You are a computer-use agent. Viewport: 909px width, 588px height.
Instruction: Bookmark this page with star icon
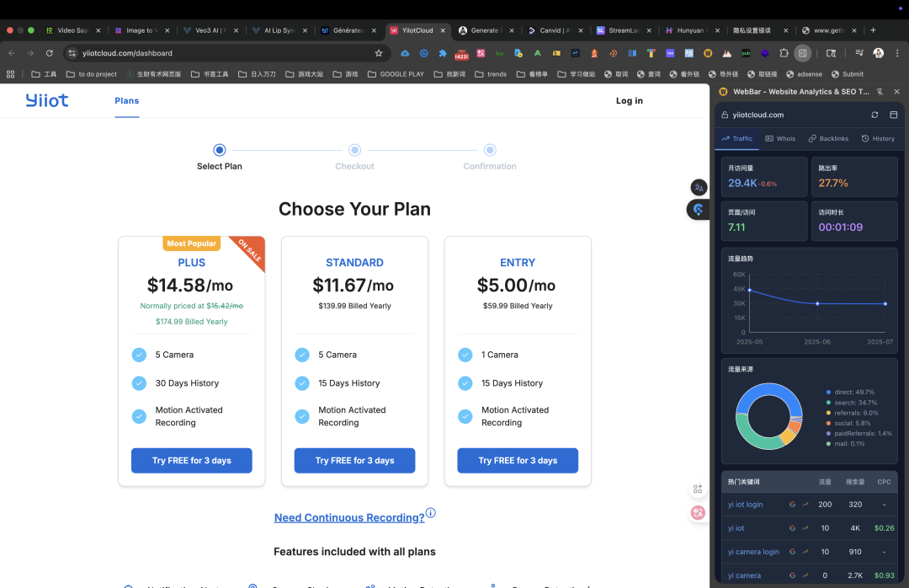pos(379,53)
